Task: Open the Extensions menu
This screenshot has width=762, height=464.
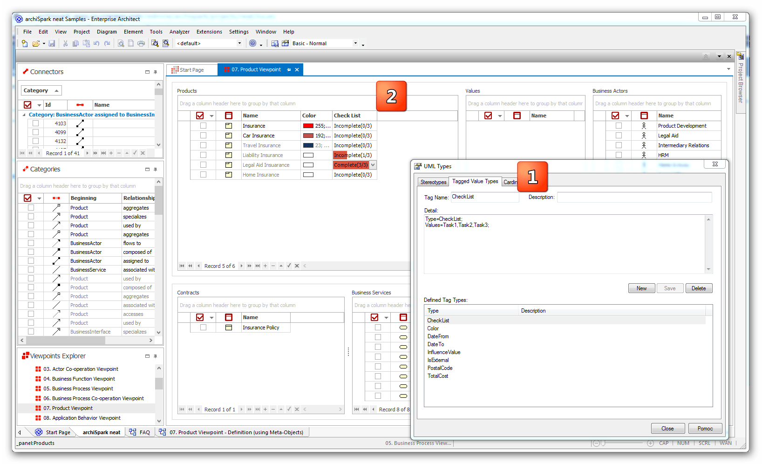Action: click(x=209, y=32)
